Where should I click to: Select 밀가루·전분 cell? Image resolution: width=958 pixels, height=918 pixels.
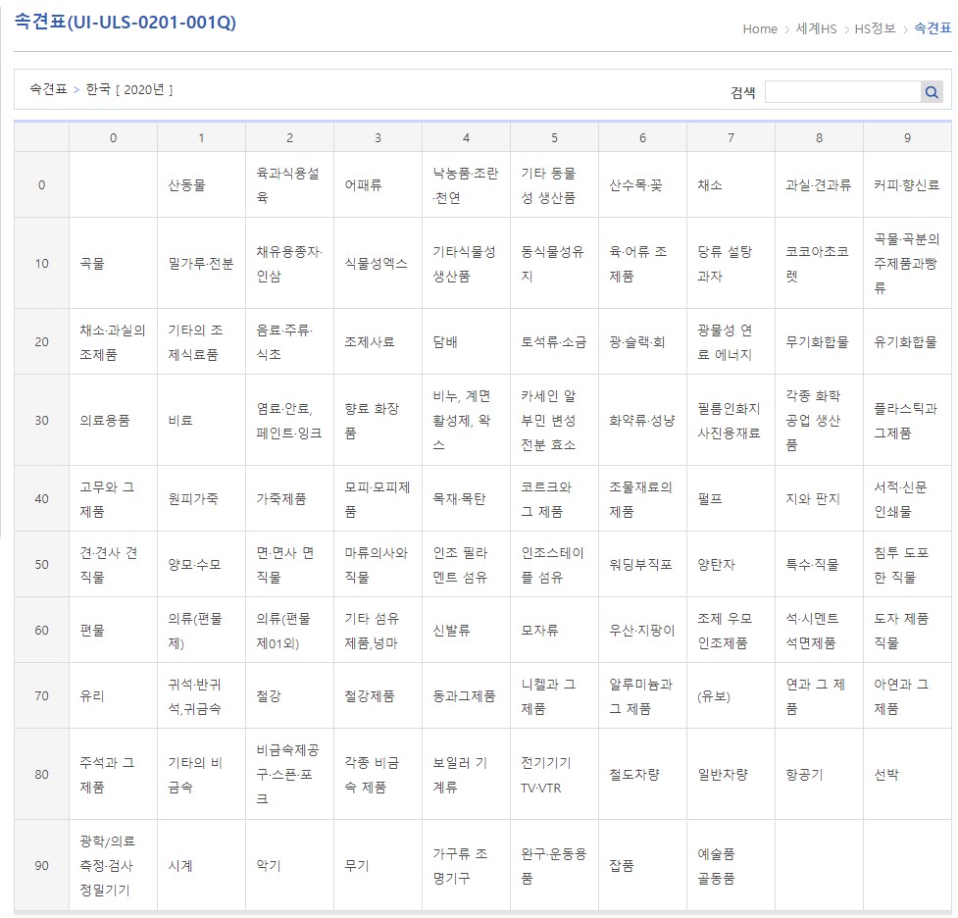200,264
